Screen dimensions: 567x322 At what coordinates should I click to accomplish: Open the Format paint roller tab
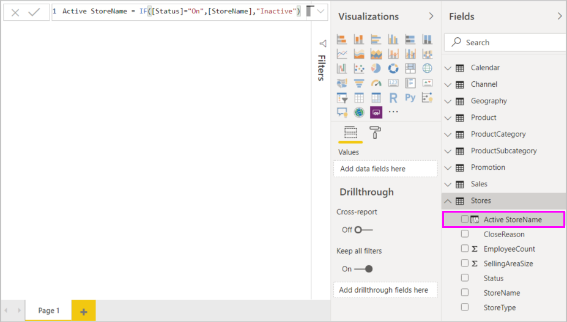[375, 133]
